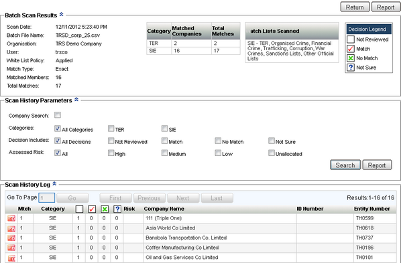Click the No Match green X icon in Decision Legend

pos(350,58)
